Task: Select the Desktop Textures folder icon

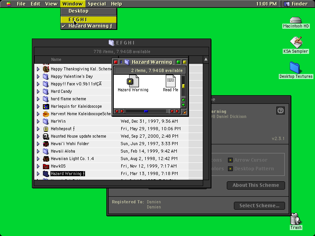Action: tap(295, 68)
